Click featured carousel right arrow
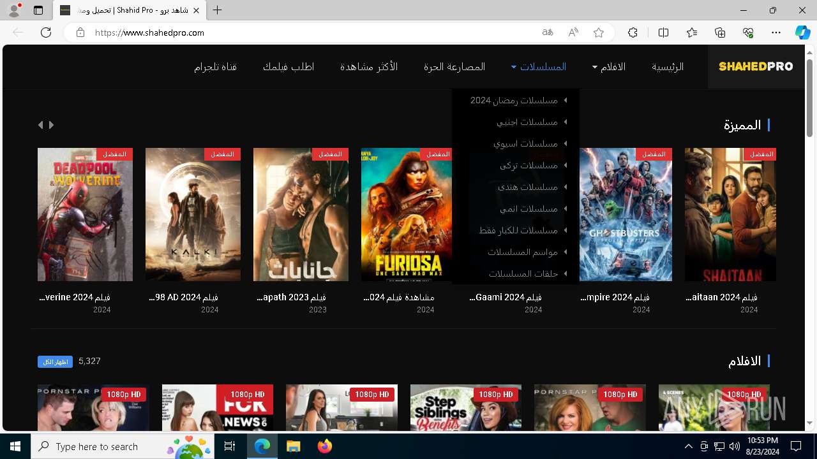Screen dimensions: 817x459 pos(51,125)
